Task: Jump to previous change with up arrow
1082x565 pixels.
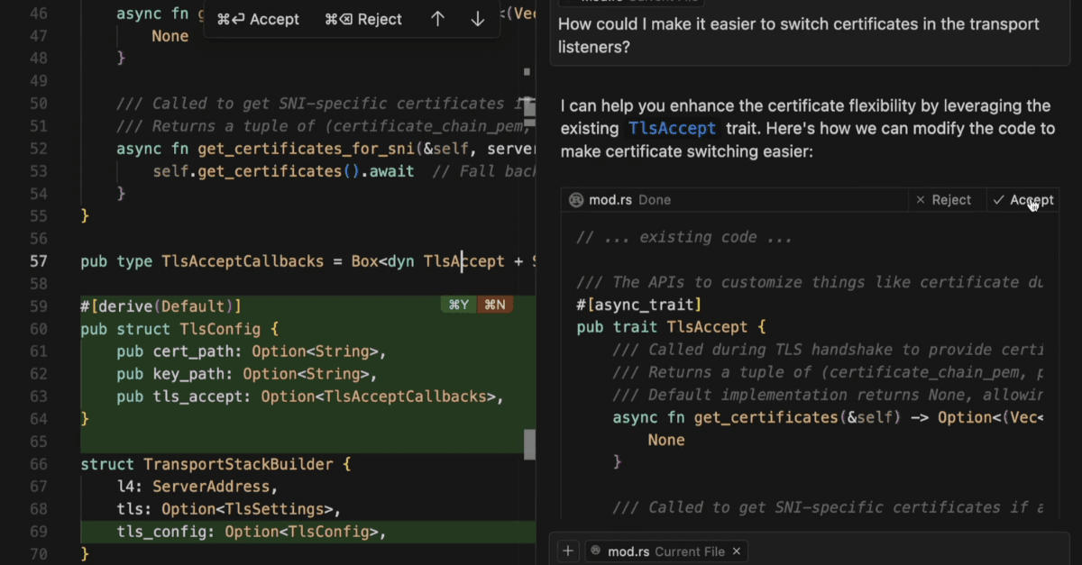Action: 437,19
